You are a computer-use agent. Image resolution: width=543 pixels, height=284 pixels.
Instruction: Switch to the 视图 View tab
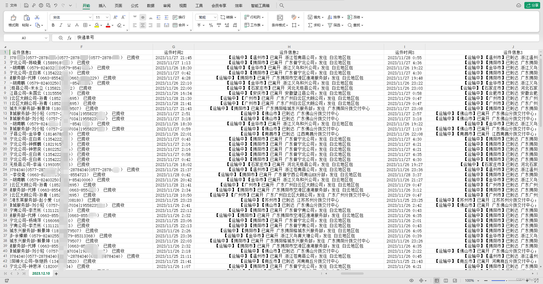[183, 5]
